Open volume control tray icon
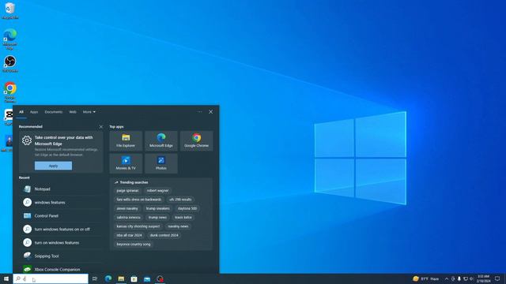 coord(471,278)
